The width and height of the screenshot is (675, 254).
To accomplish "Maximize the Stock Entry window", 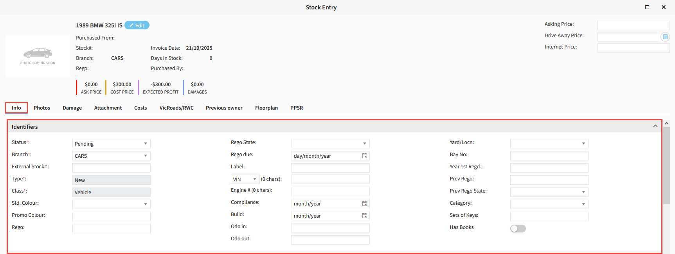I will (647, 7).
